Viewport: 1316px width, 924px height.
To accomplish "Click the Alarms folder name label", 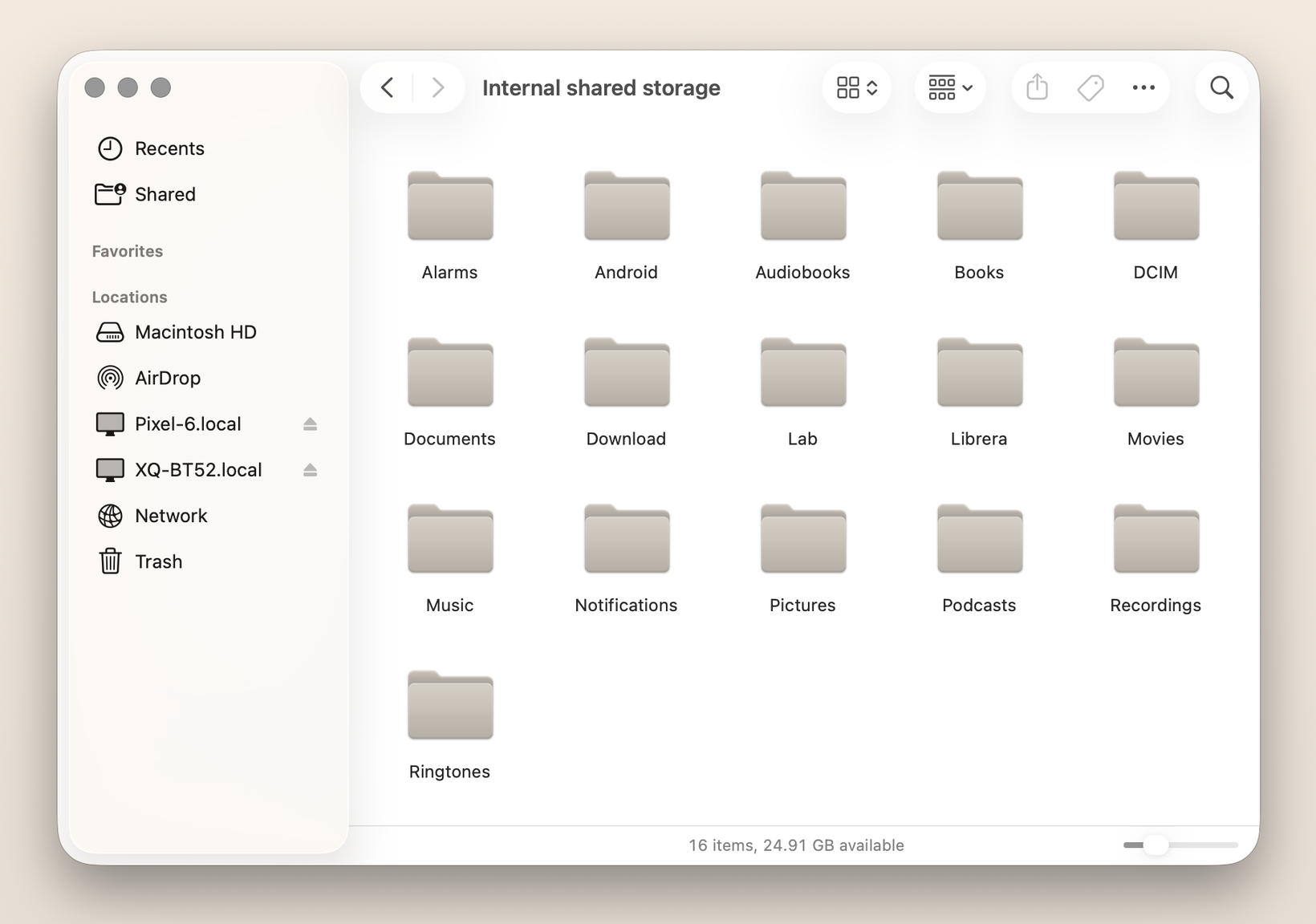I will pyautogui.click(x=449, y=273).
